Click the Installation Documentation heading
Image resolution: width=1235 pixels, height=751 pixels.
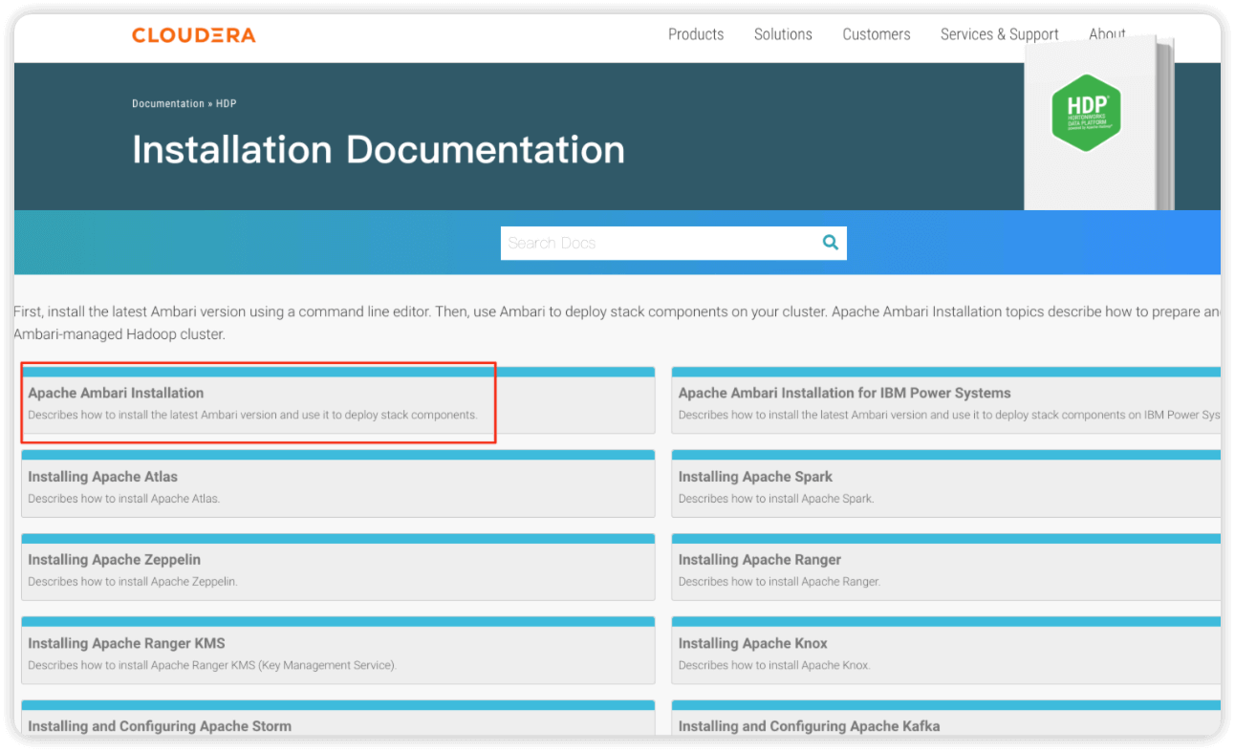pos(379,150)
